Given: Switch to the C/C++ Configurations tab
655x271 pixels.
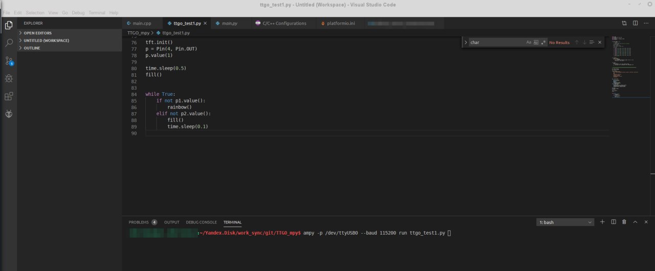Looking at the screenshot, I should coord(283,24).
